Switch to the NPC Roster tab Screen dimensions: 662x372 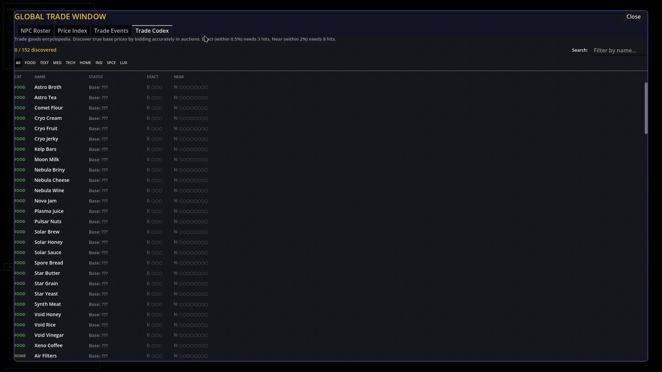coord(36,31)
